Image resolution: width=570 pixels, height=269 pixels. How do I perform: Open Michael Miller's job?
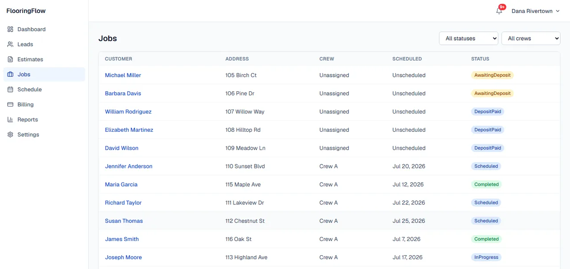pyautogui.click(x=123, y=75)
